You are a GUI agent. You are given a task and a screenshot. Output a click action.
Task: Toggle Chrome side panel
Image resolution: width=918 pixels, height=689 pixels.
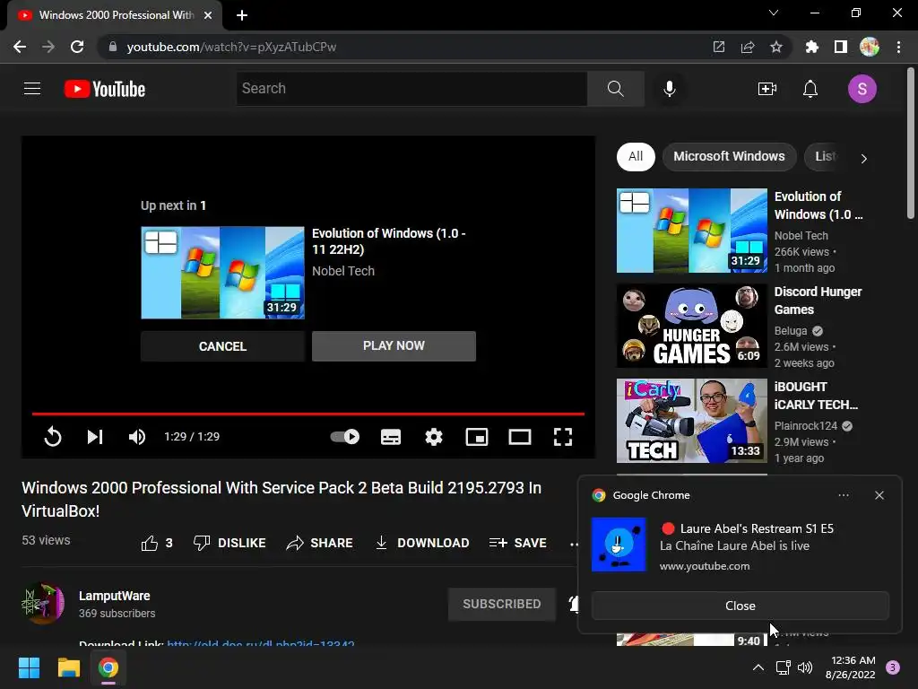[x=840, y=47]
